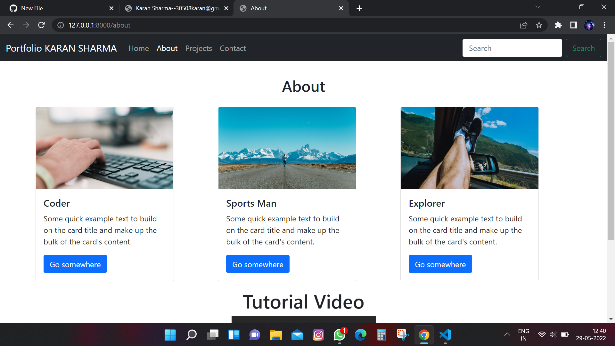Click Go somewhere under Sports Man
The image size is (615, 346).
click(258, 264)
